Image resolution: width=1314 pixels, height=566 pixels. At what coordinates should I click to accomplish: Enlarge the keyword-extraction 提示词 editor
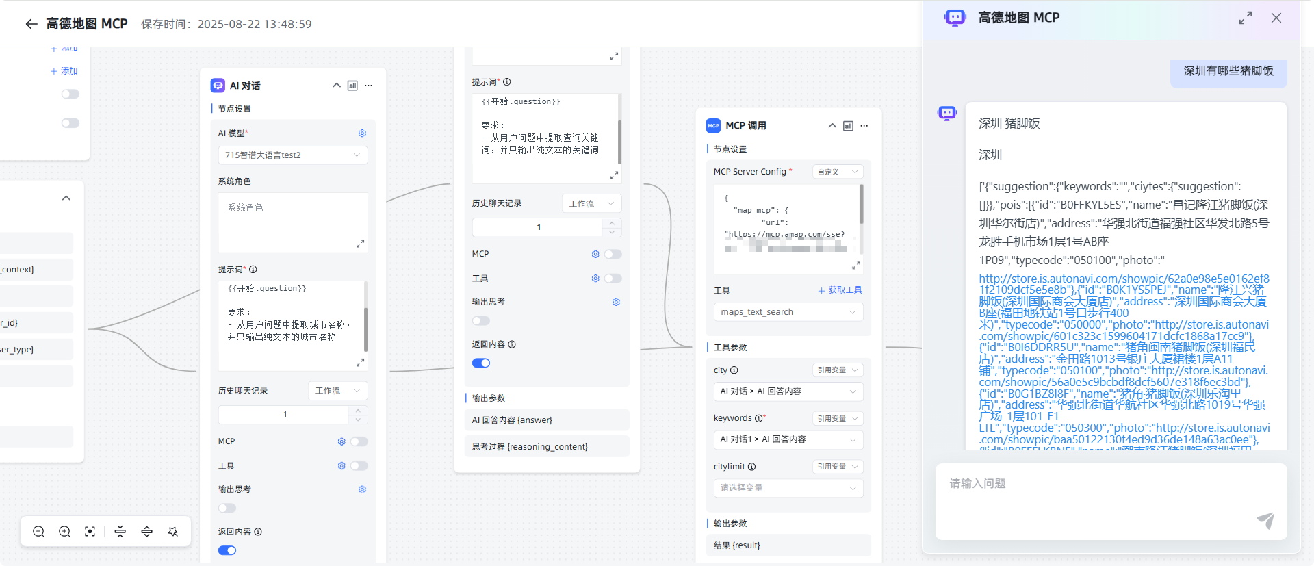point(614,176)
